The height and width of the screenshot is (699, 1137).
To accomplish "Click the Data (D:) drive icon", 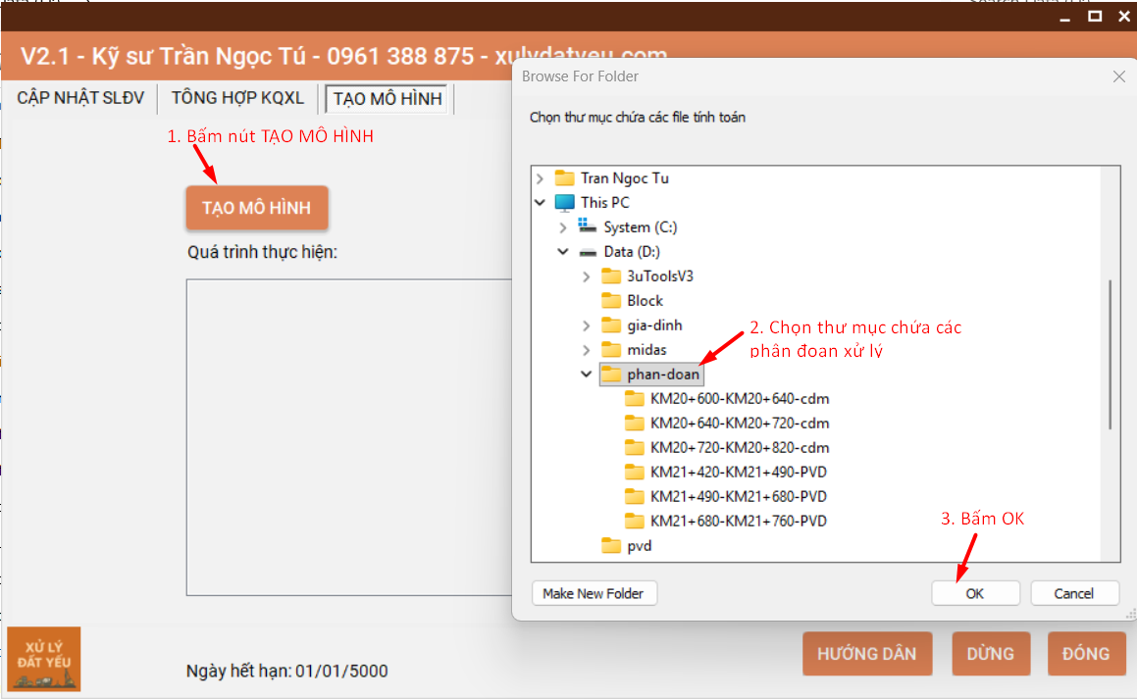I will coord(588,252).
